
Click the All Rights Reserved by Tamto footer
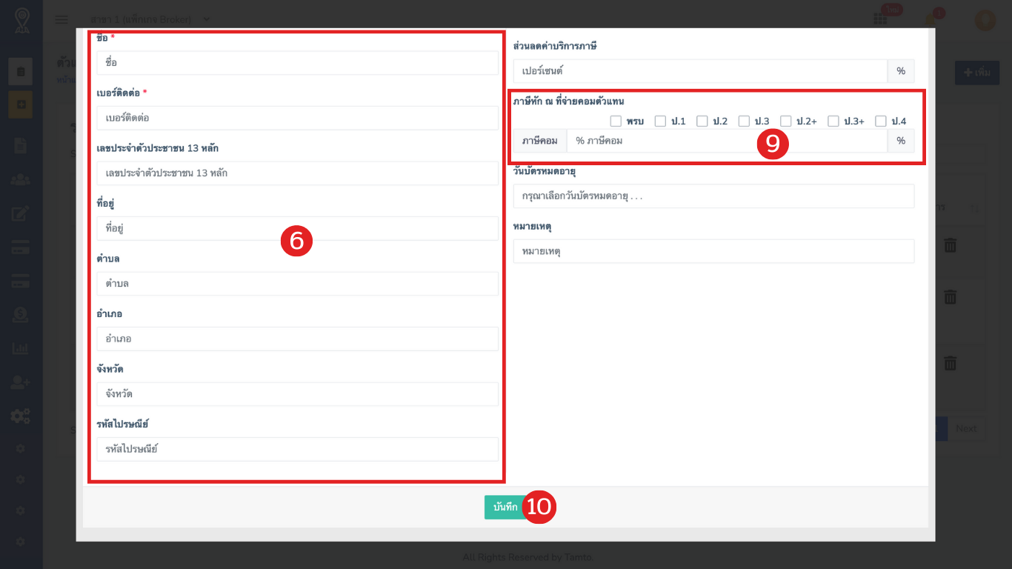pos(527,557)
